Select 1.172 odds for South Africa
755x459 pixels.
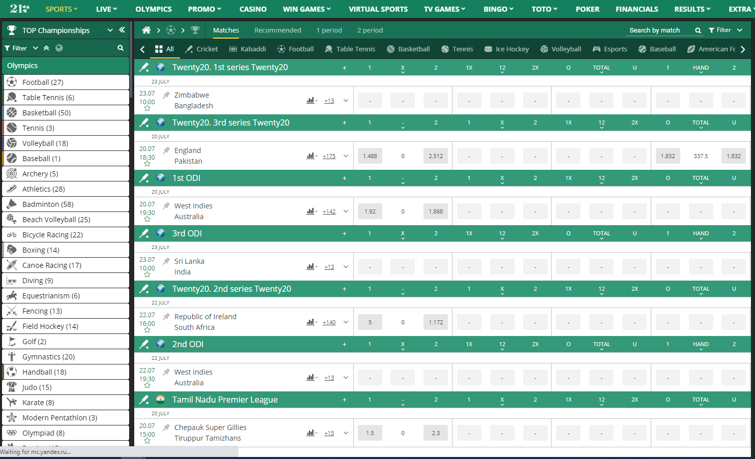pos(436,322)
